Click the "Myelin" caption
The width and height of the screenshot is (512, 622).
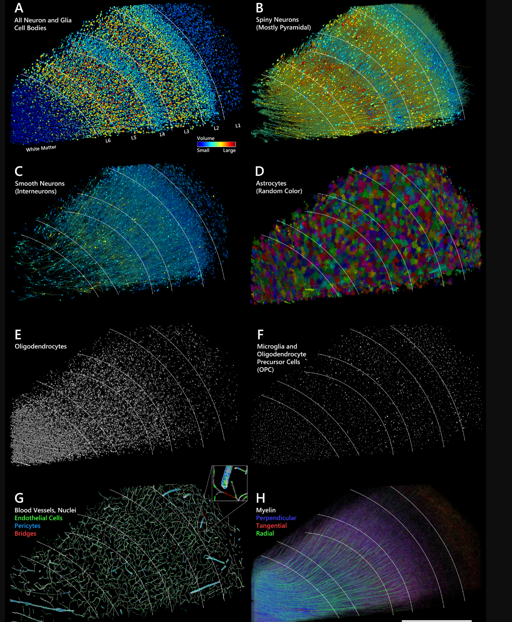tap(266, 510)
